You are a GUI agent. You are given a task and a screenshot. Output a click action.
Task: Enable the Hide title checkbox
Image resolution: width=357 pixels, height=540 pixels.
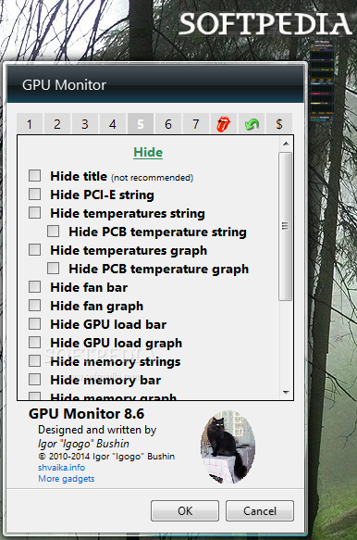pyautogui.click(x=35, y=175)
